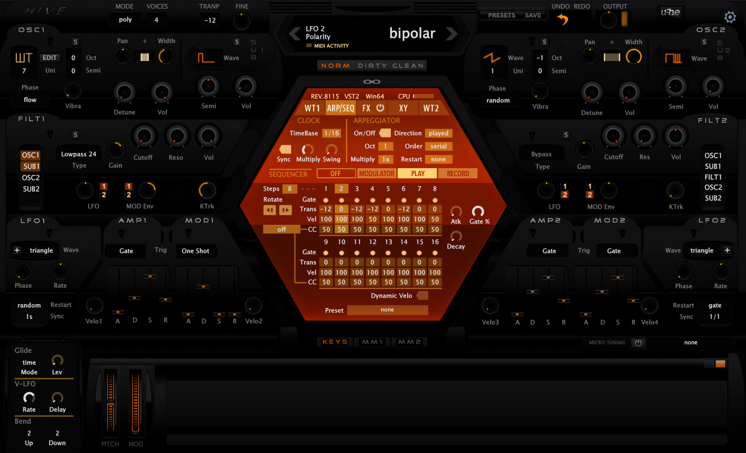The image size is (746, 453).
Task: Click the undo arrow icon
Action: pyautogui.click(x=562, y=20)
